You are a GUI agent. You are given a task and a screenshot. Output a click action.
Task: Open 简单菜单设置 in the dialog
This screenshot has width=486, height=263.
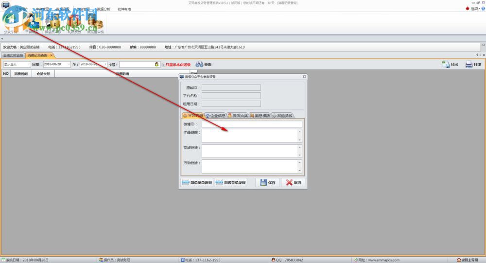pyautogui.click(x=197, y=182)
